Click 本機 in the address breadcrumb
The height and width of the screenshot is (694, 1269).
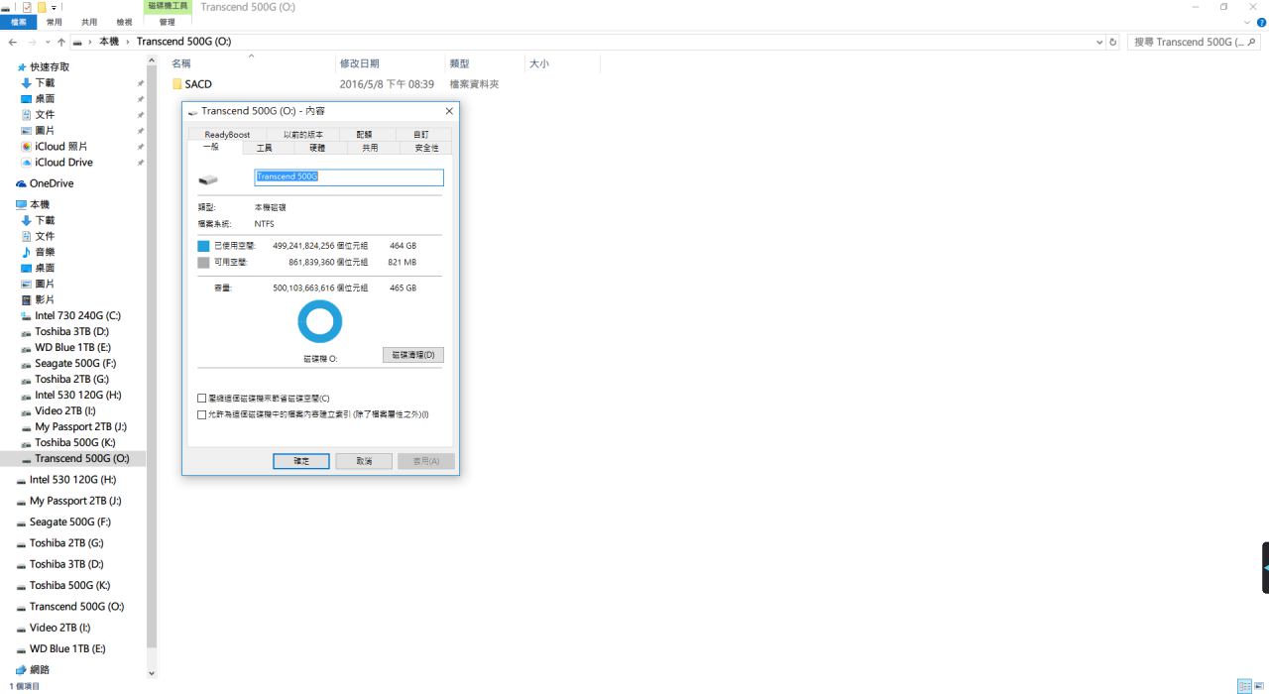[110, 42]
